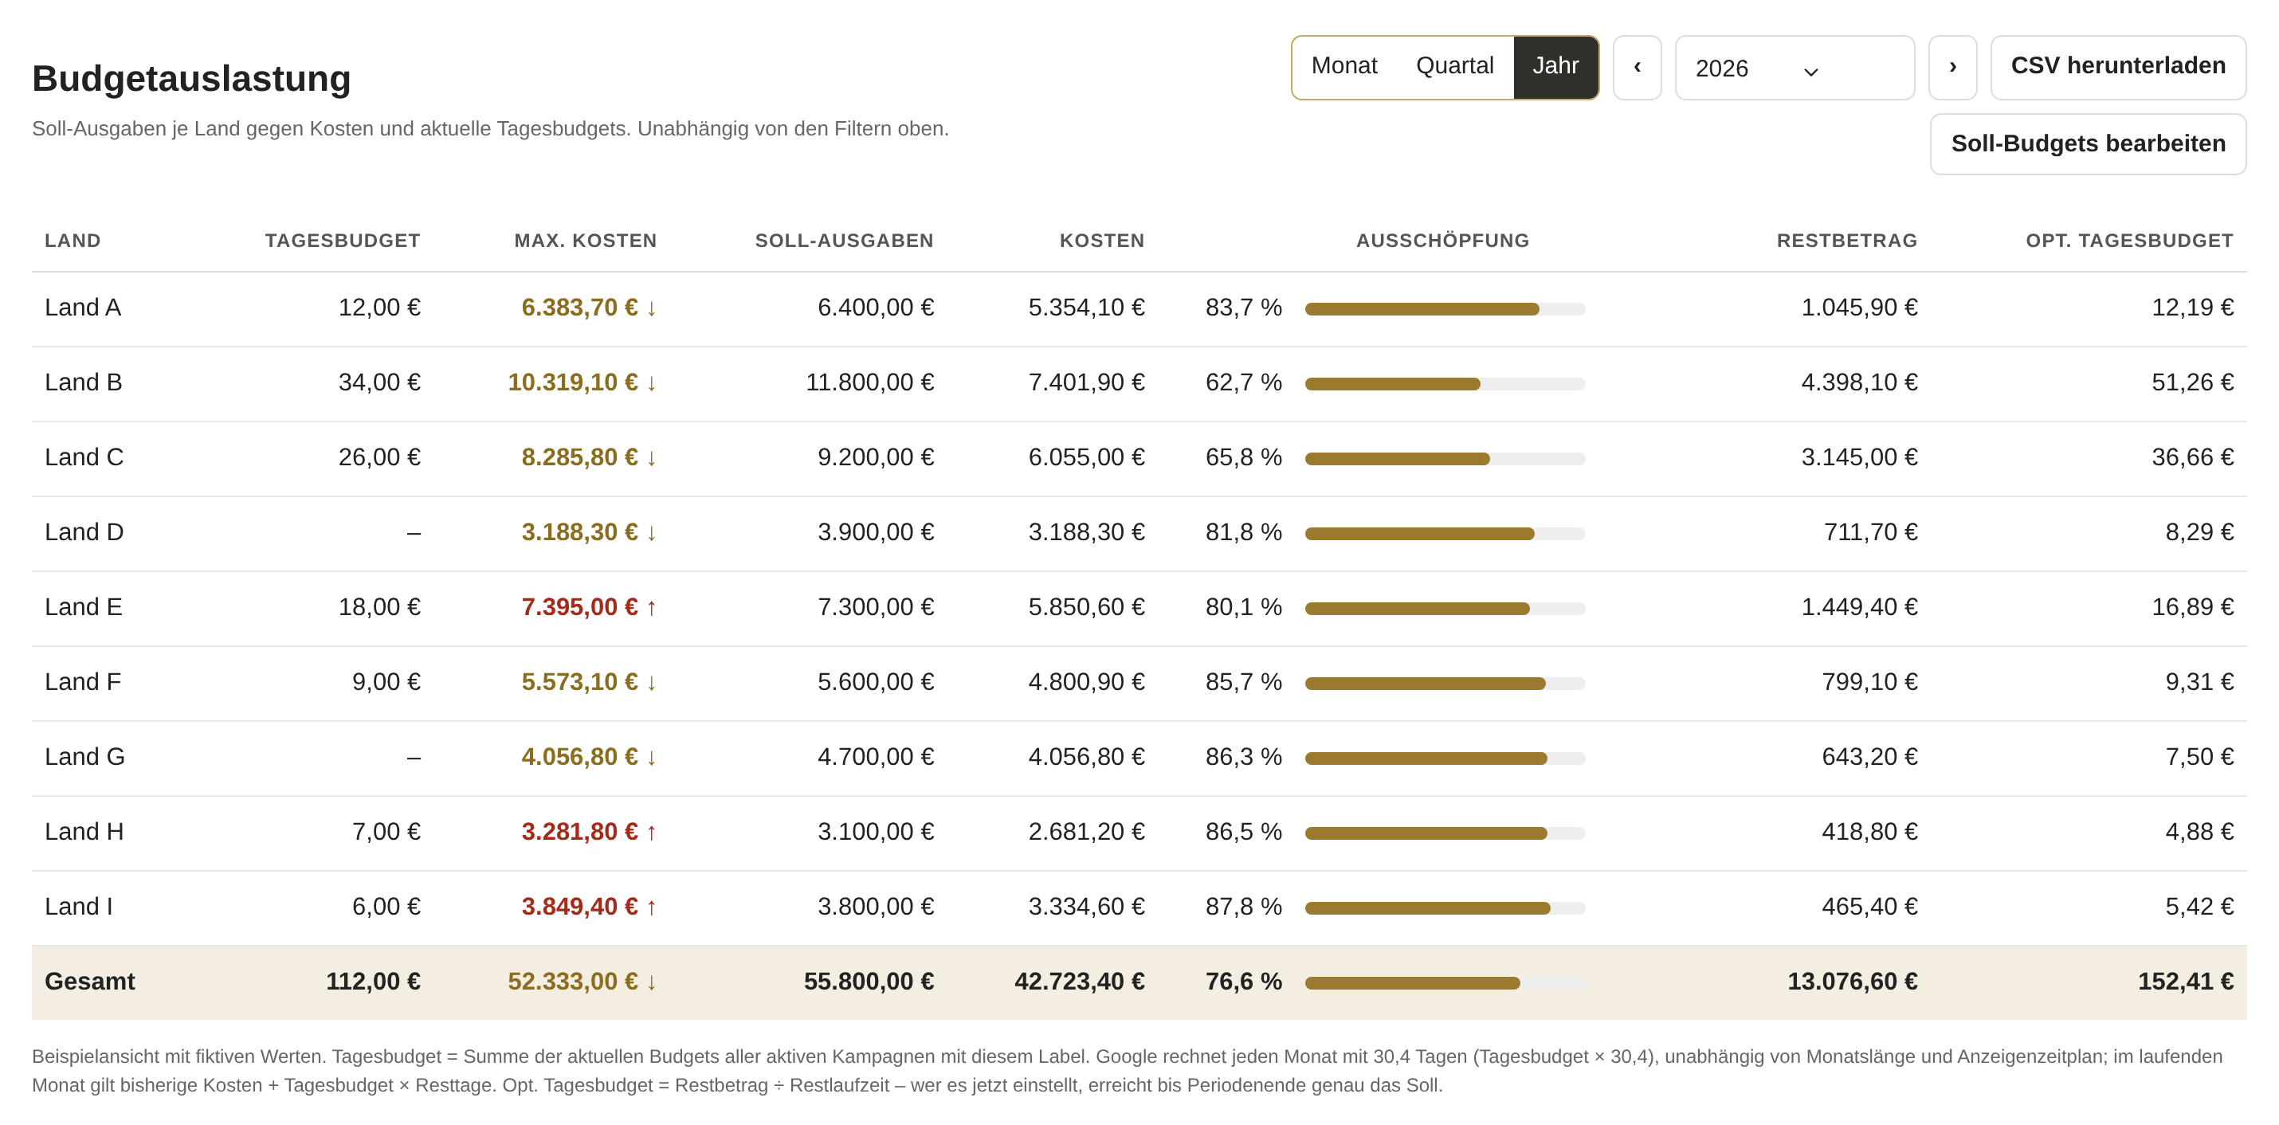Image resolution: width=2279 pixels, height=1125 pixels.
Task: Click total Restbetrag 13.076,60 €
Action: tap(1853, 982)
